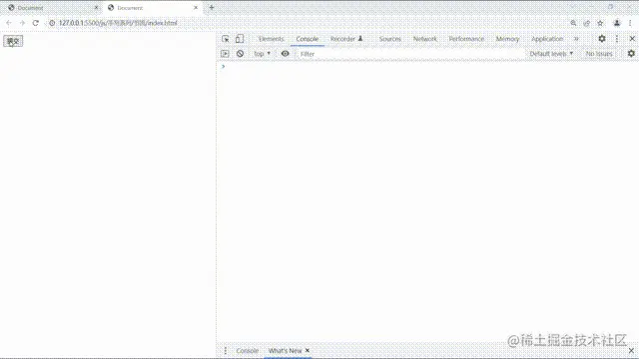Open a new browser tab with the plus button

point(212,7)
